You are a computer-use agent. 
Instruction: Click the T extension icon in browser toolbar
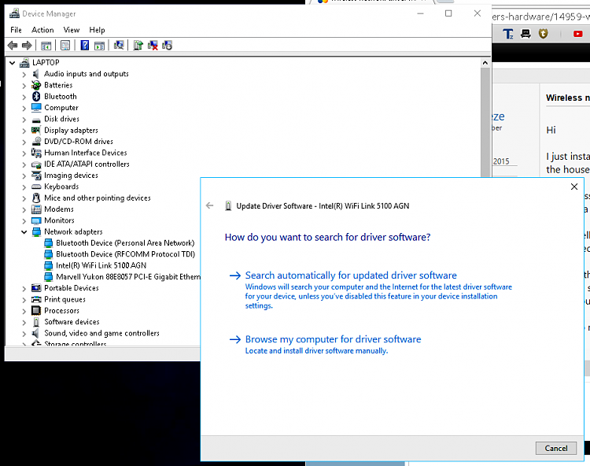[507, 34]
